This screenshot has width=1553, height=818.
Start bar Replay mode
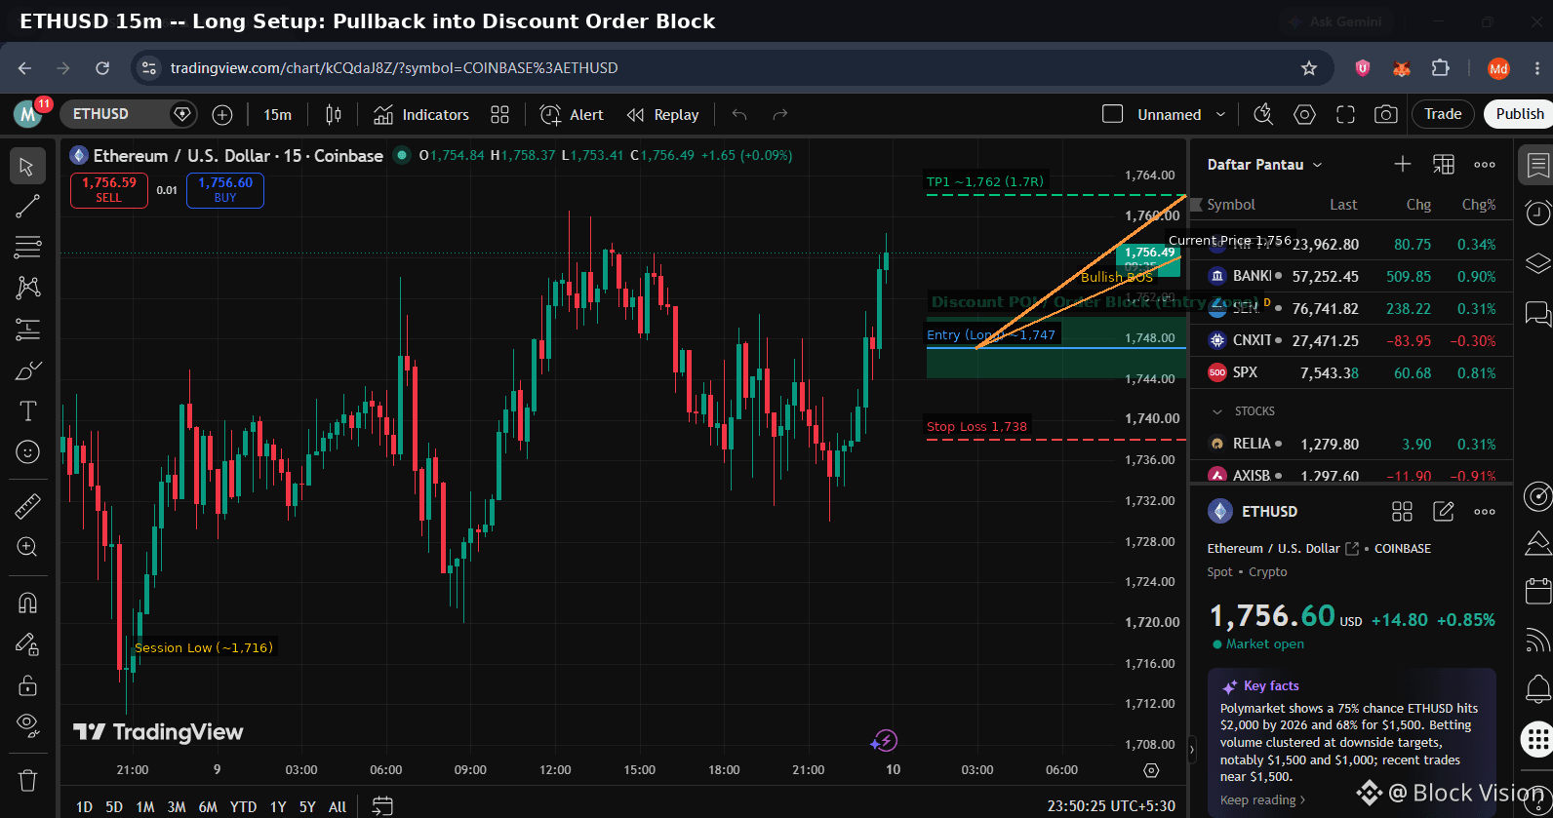(x=663, y=115)
